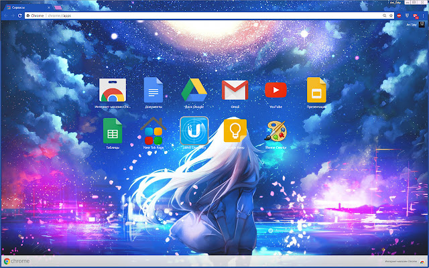Click the Adblock Plus extension icon

(x=400, y=15)
